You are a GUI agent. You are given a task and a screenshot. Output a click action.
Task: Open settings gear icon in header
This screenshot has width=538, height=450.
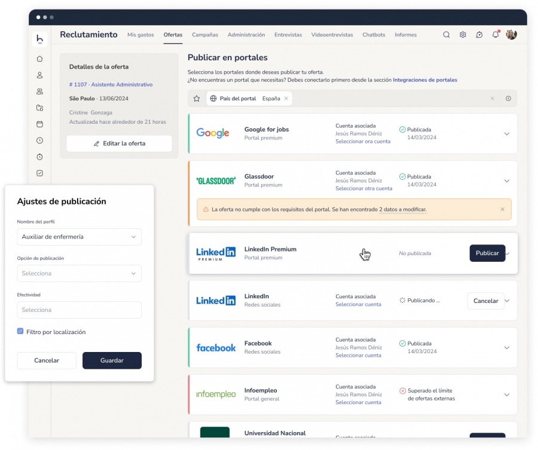tap(463, 35)
